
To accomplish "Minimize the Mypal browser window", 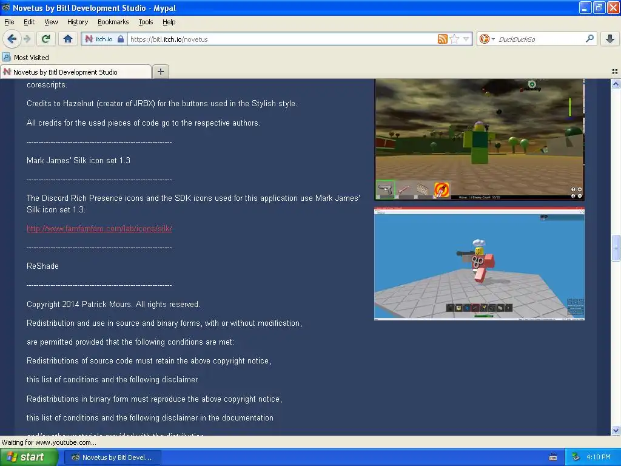I will [x=585, y=7].
